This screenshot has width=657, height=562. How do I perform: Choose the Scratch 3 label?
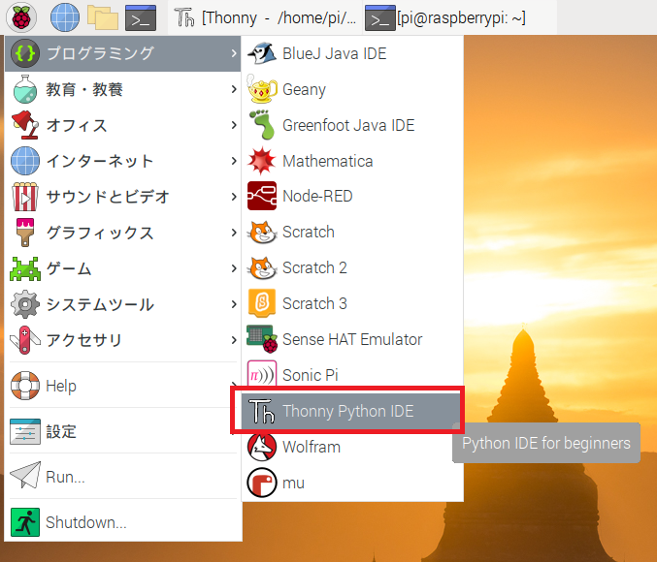tap(314, 303)
